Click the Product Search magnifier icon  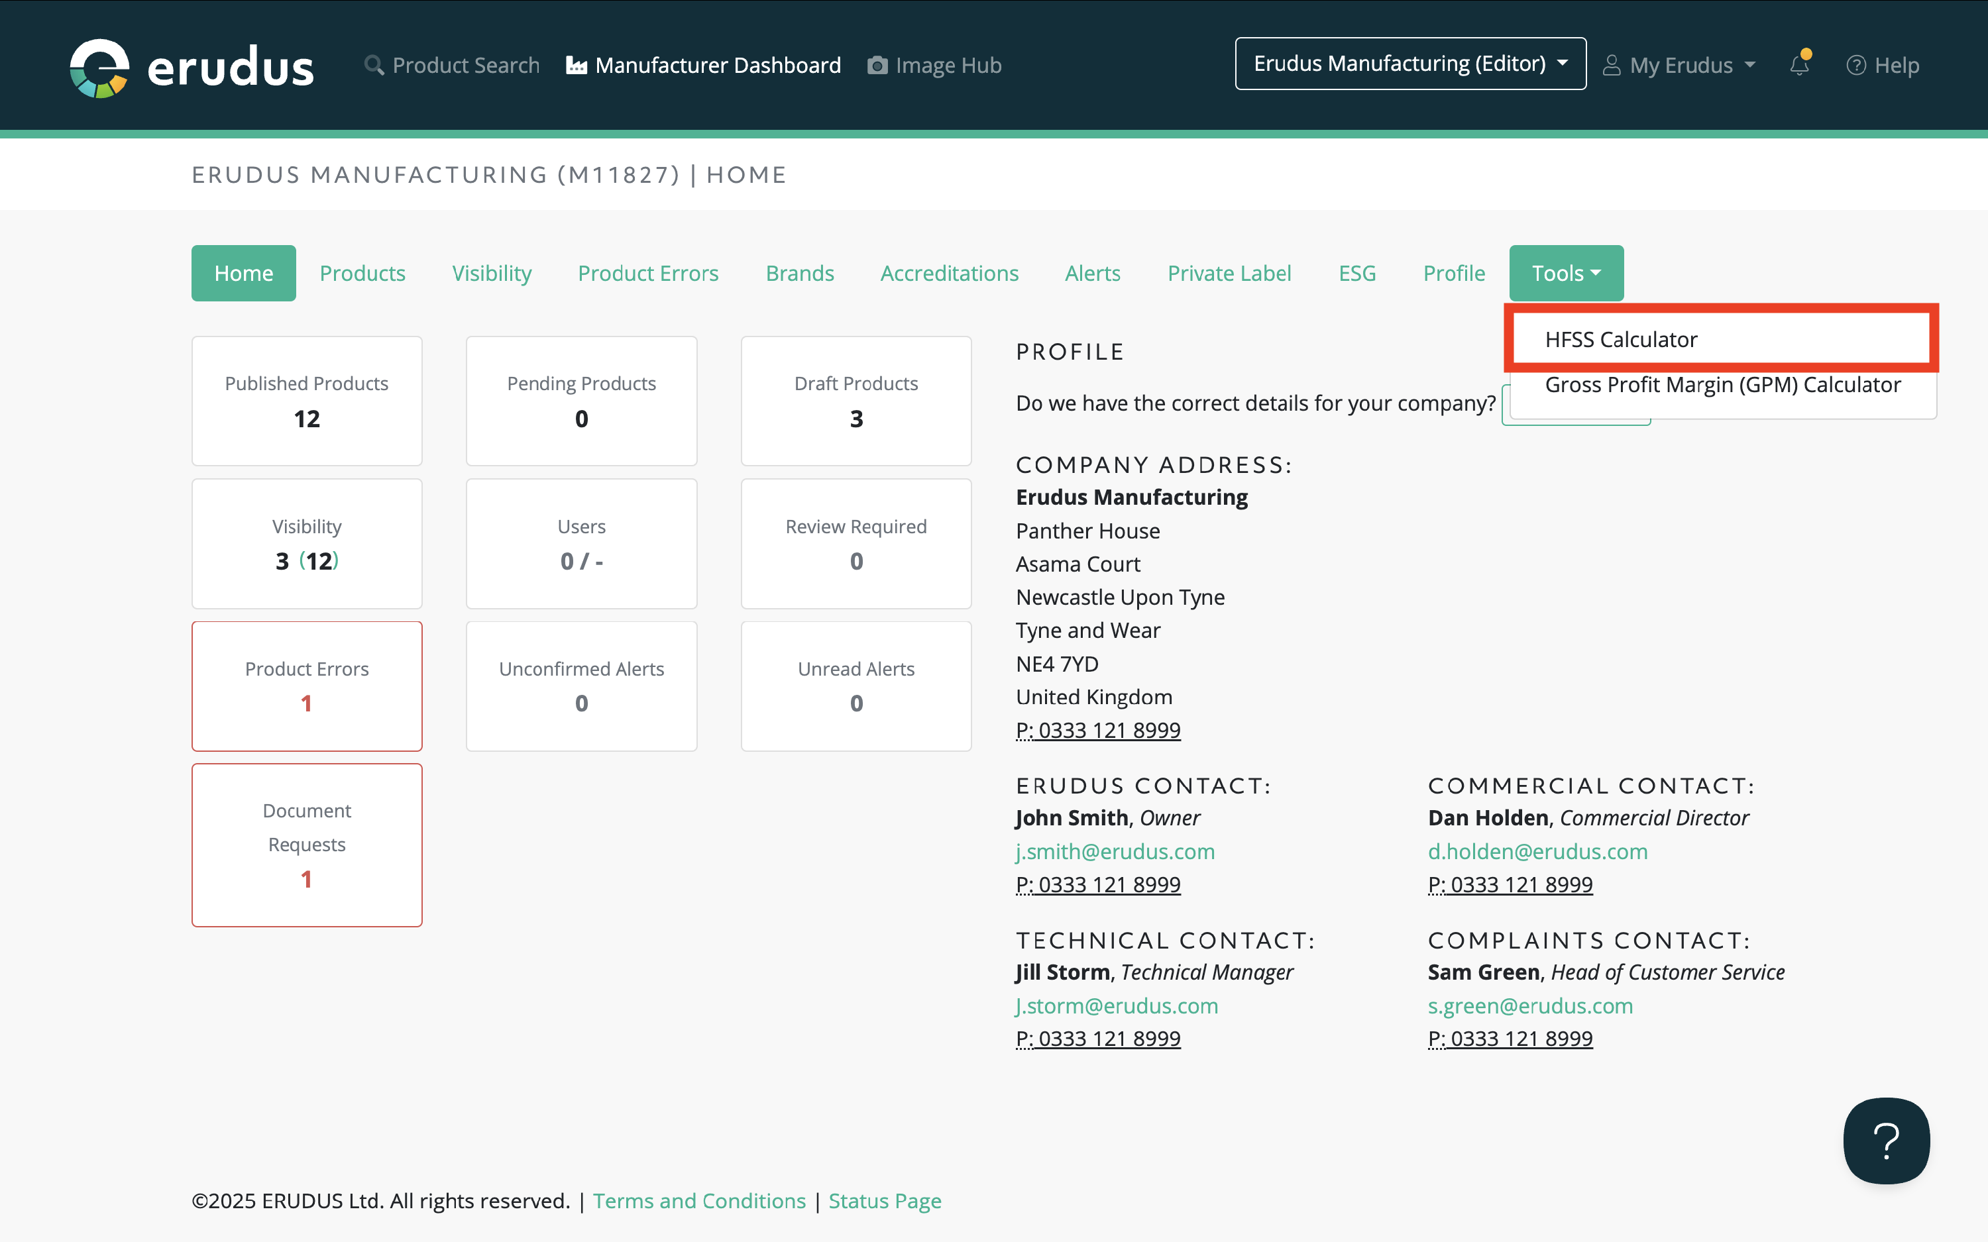(x=374, y=65)
